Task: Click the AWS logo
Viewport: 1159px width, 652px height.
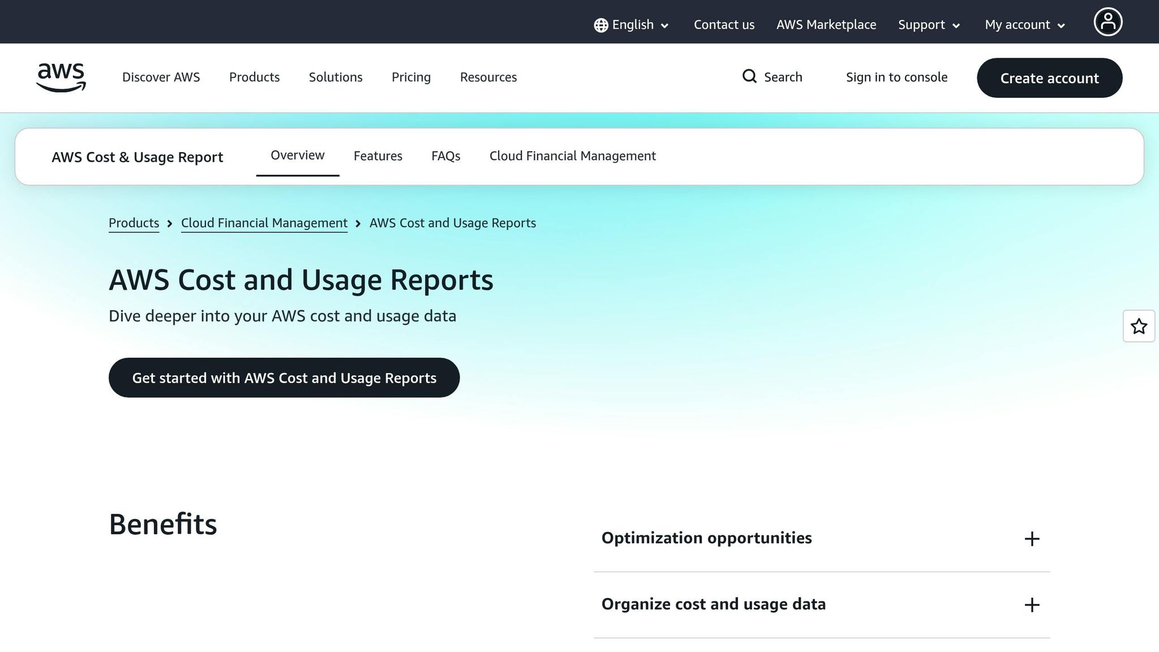Action: click(61, 78)
